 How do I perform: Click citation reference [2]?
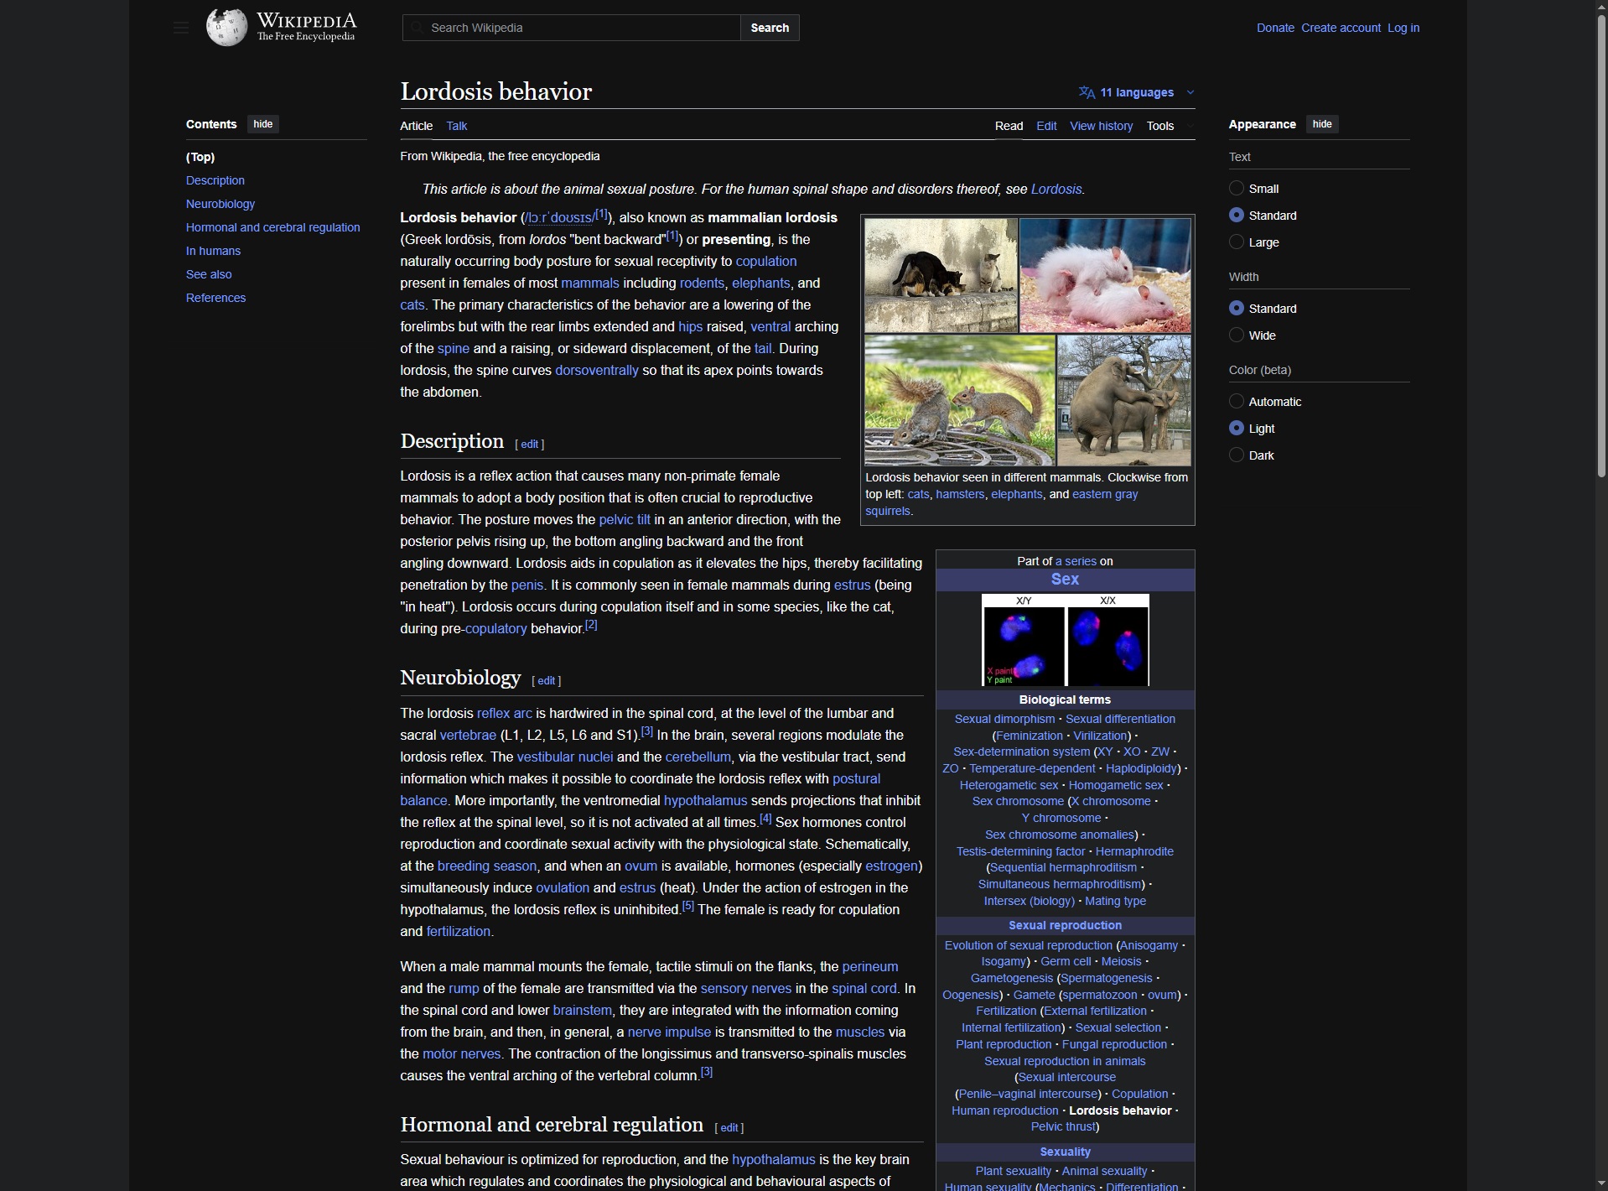click(591, 625)
